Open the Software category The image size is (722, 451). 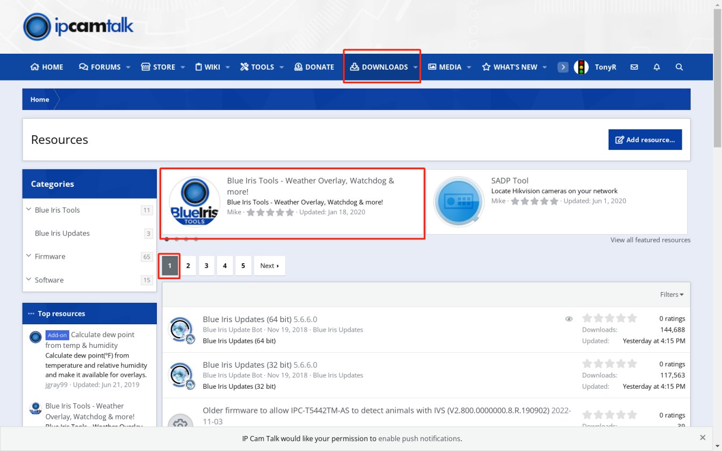(x=49, y=280)
